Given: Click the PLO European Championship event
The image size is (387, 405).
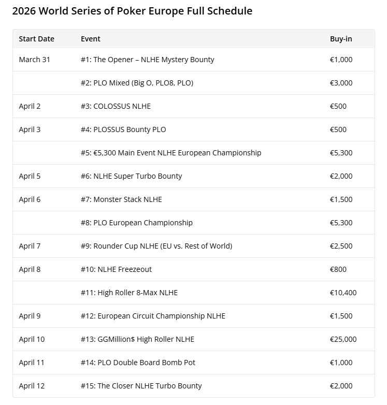Looking at the screenshot, I should click(136, 223).
